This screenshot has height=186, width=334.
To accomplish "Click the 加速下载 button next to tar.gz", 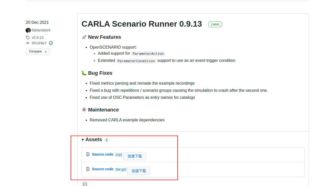I will tap(139, 171).
